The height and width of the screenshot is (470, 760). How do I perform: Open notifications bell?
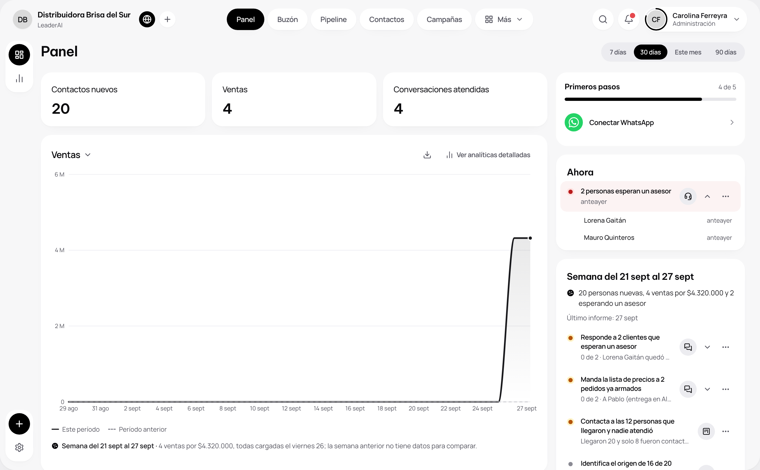[629, 19]
